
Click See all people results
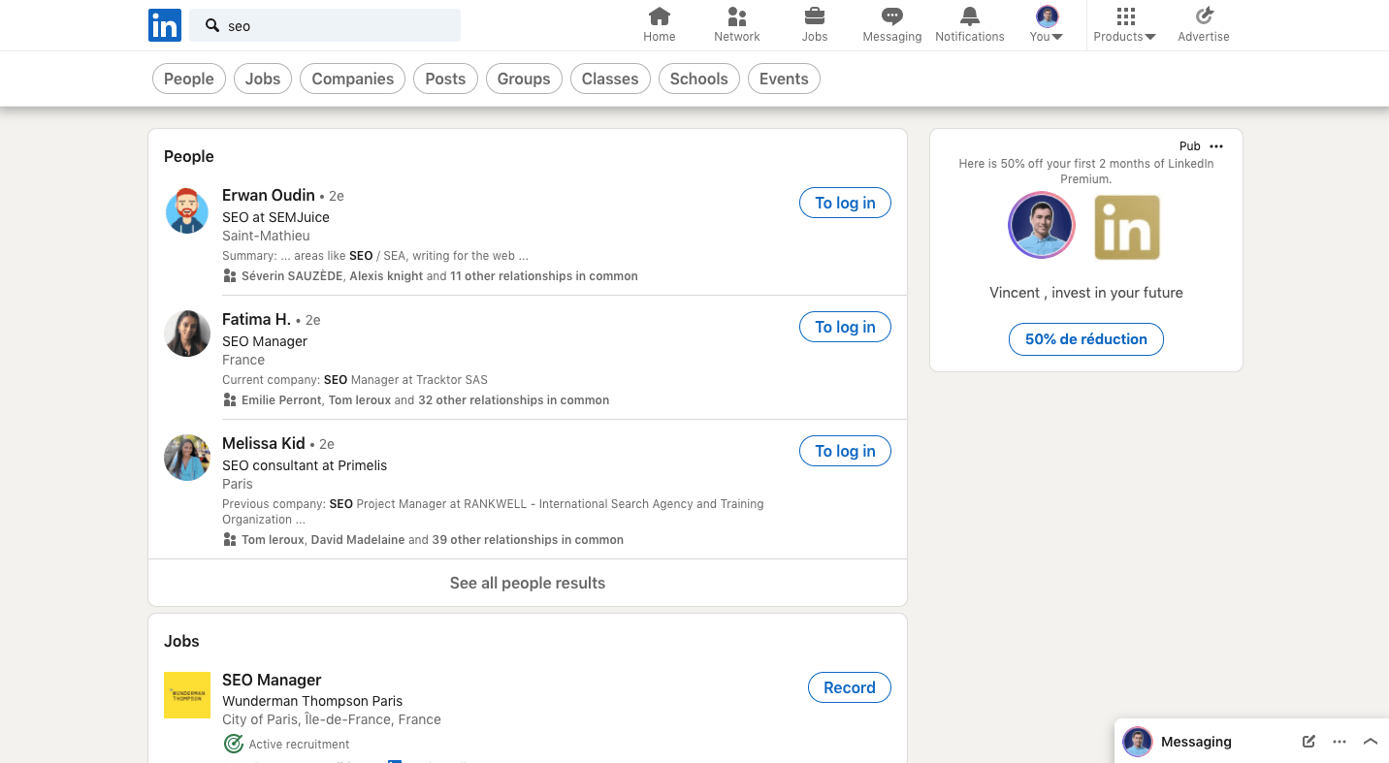pyautogui.click(x=528, y=584)
